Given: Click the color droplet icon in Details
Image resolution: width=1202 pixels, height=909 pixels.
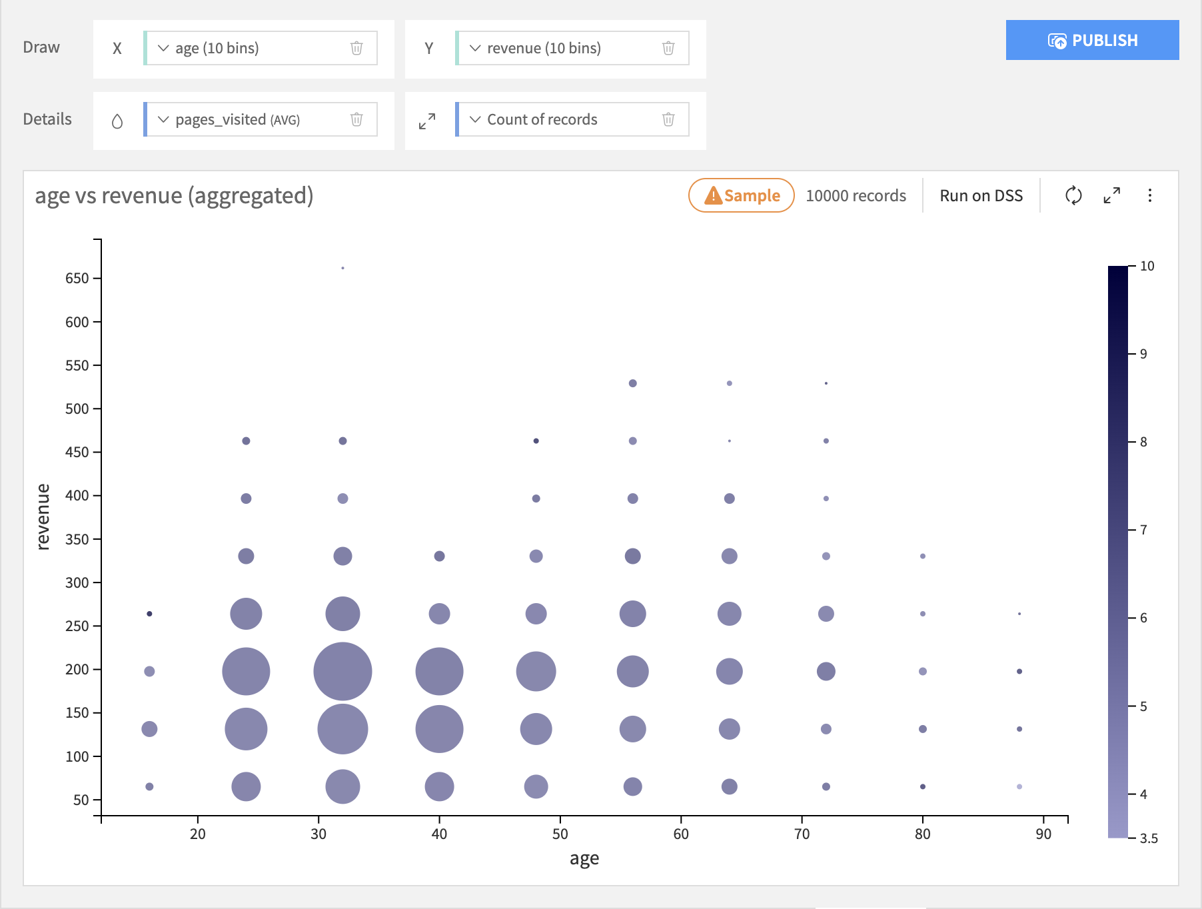Looking at the screenshot, I should pyautogui.click(x=117, y=121).
